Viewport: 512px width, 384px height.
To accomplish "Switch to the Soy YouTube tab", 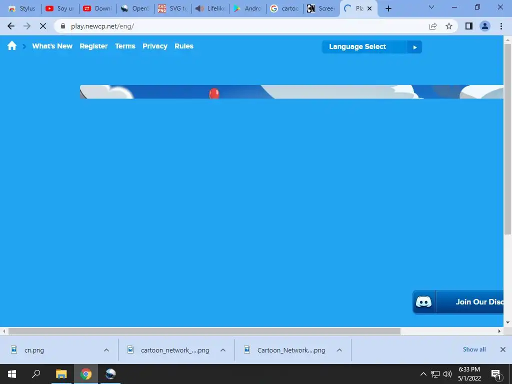I will pos(60,8).
